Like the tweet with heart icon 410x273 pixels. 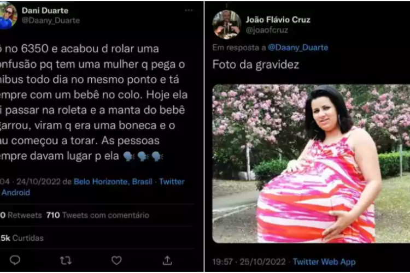116,260
